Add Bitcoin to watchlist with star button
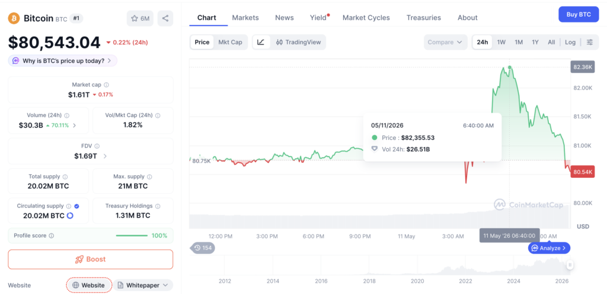Image resolution: width=607 pixels, height=294 pixels. tap(140, 18)
